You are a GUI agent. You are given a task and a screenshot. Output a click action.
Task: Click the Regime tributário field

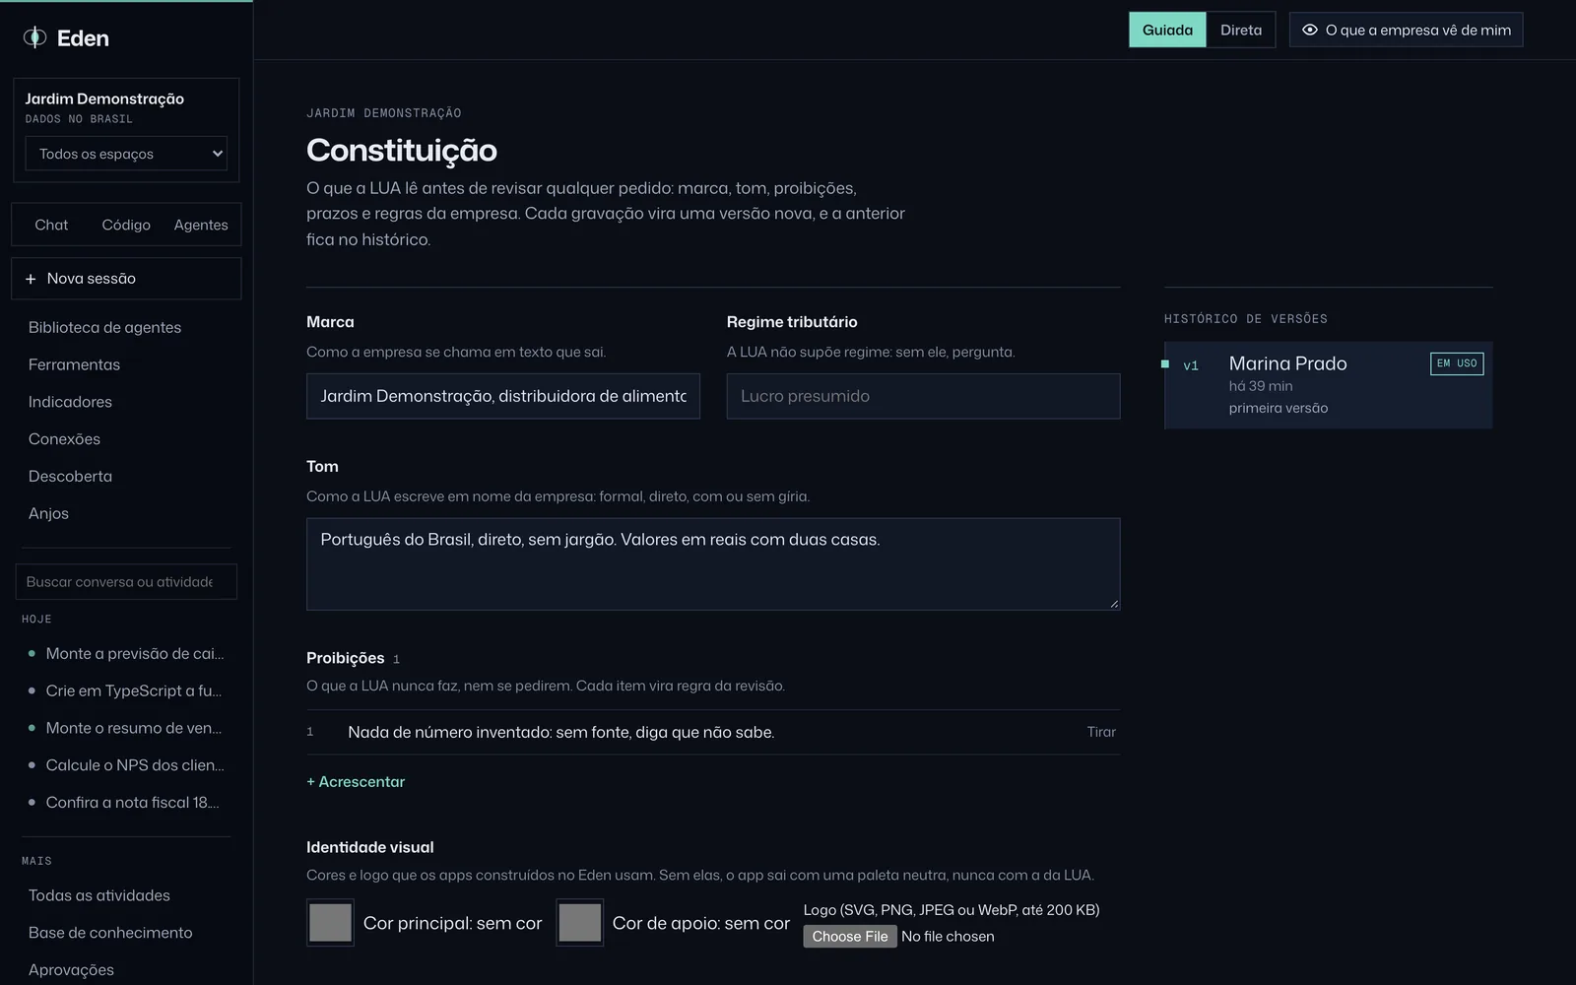point(923,396)
